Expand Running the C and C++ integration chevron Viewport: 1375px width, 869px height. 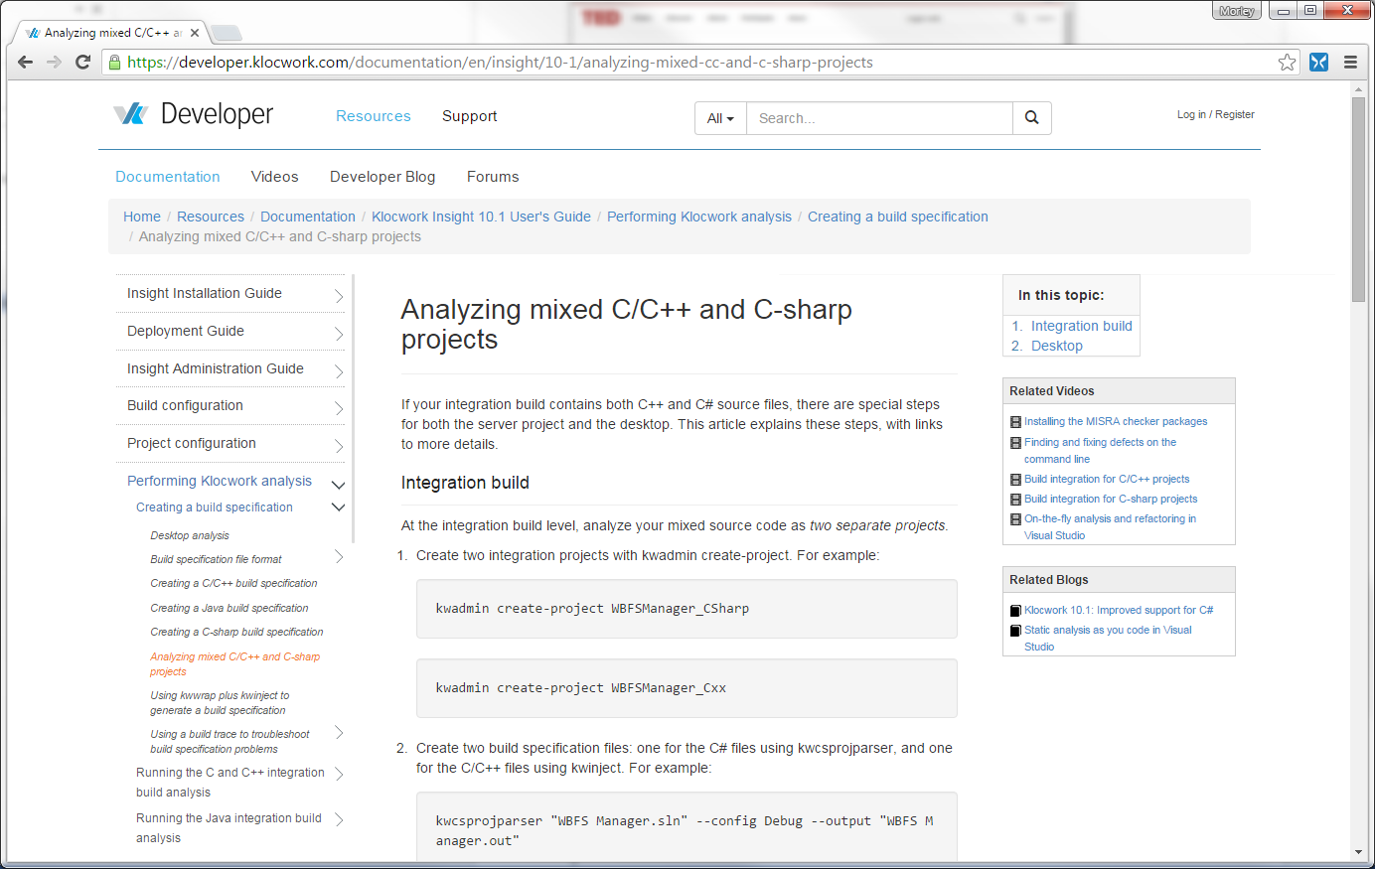pyautogui.click(x=338, y=774)
